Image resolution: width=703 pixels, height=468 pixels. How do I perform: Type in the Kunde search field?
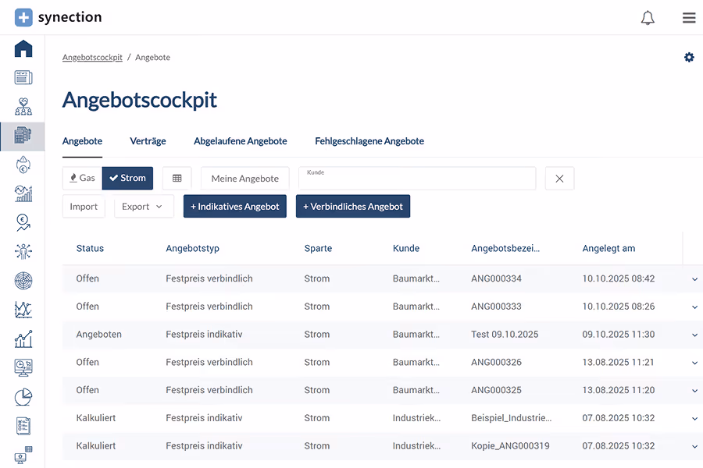click(417, 178)
